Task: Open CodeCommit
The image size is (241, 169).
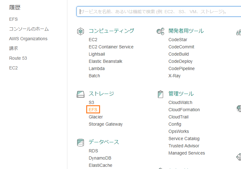Action: pyautogui.click(x=181, y=47)
